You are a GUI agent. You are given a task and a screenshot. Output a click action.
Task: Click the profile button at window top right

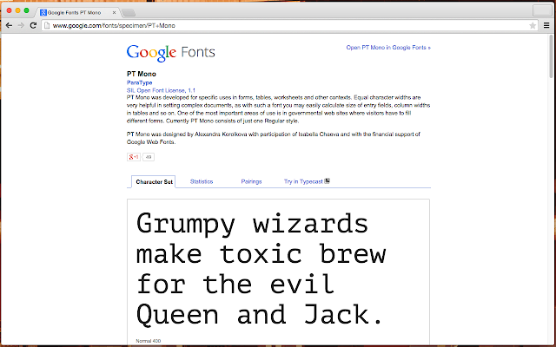coord(542,10)
